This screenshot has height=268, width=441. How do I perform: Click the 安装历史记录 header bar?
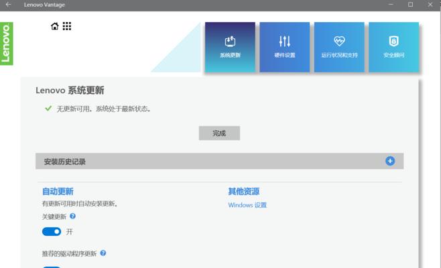219,161
